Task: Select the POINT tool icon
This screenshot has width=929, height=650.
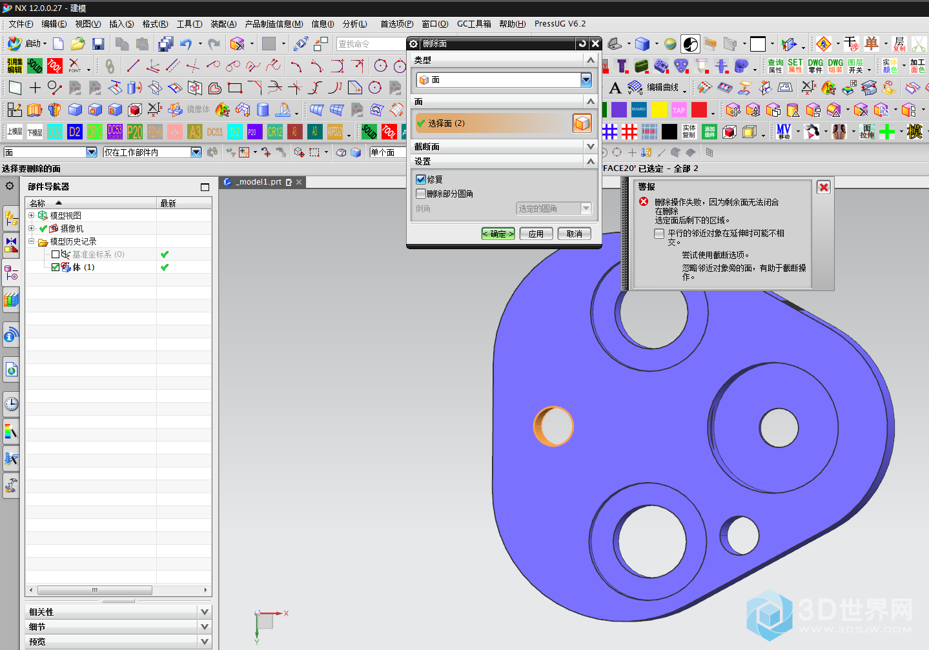Action: click(x=75, y=65)
